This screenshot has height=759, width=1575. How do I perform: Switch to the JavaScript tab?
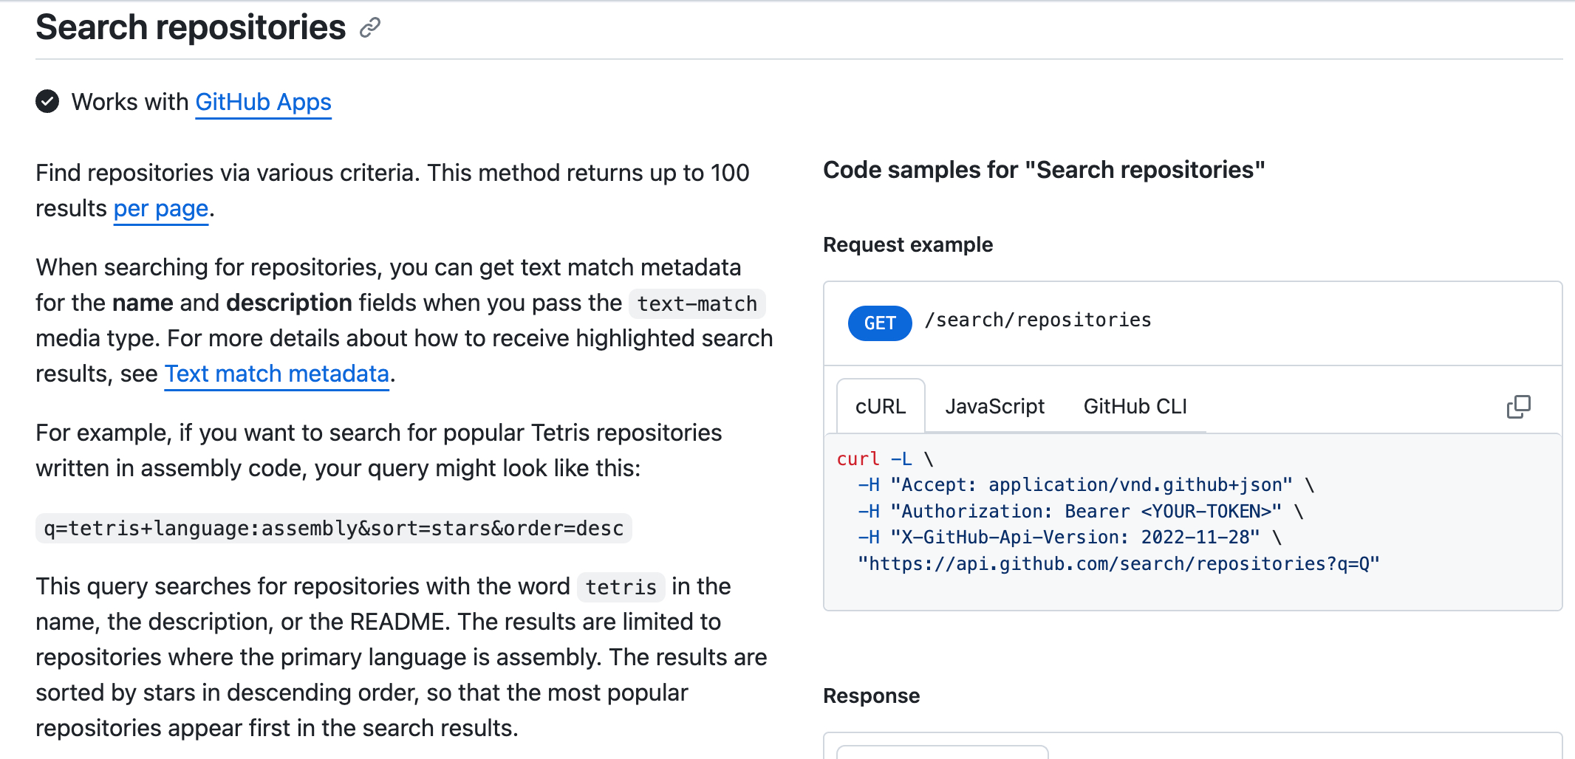tap(994, 405)
